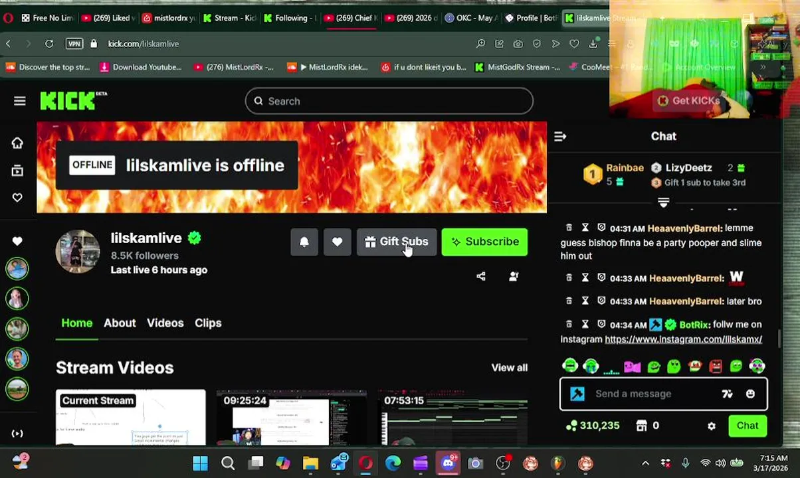Open the 09:25:24 stream video thumbnail
Viewport: 800px width, 478px height.
click(x=291, y=418)
